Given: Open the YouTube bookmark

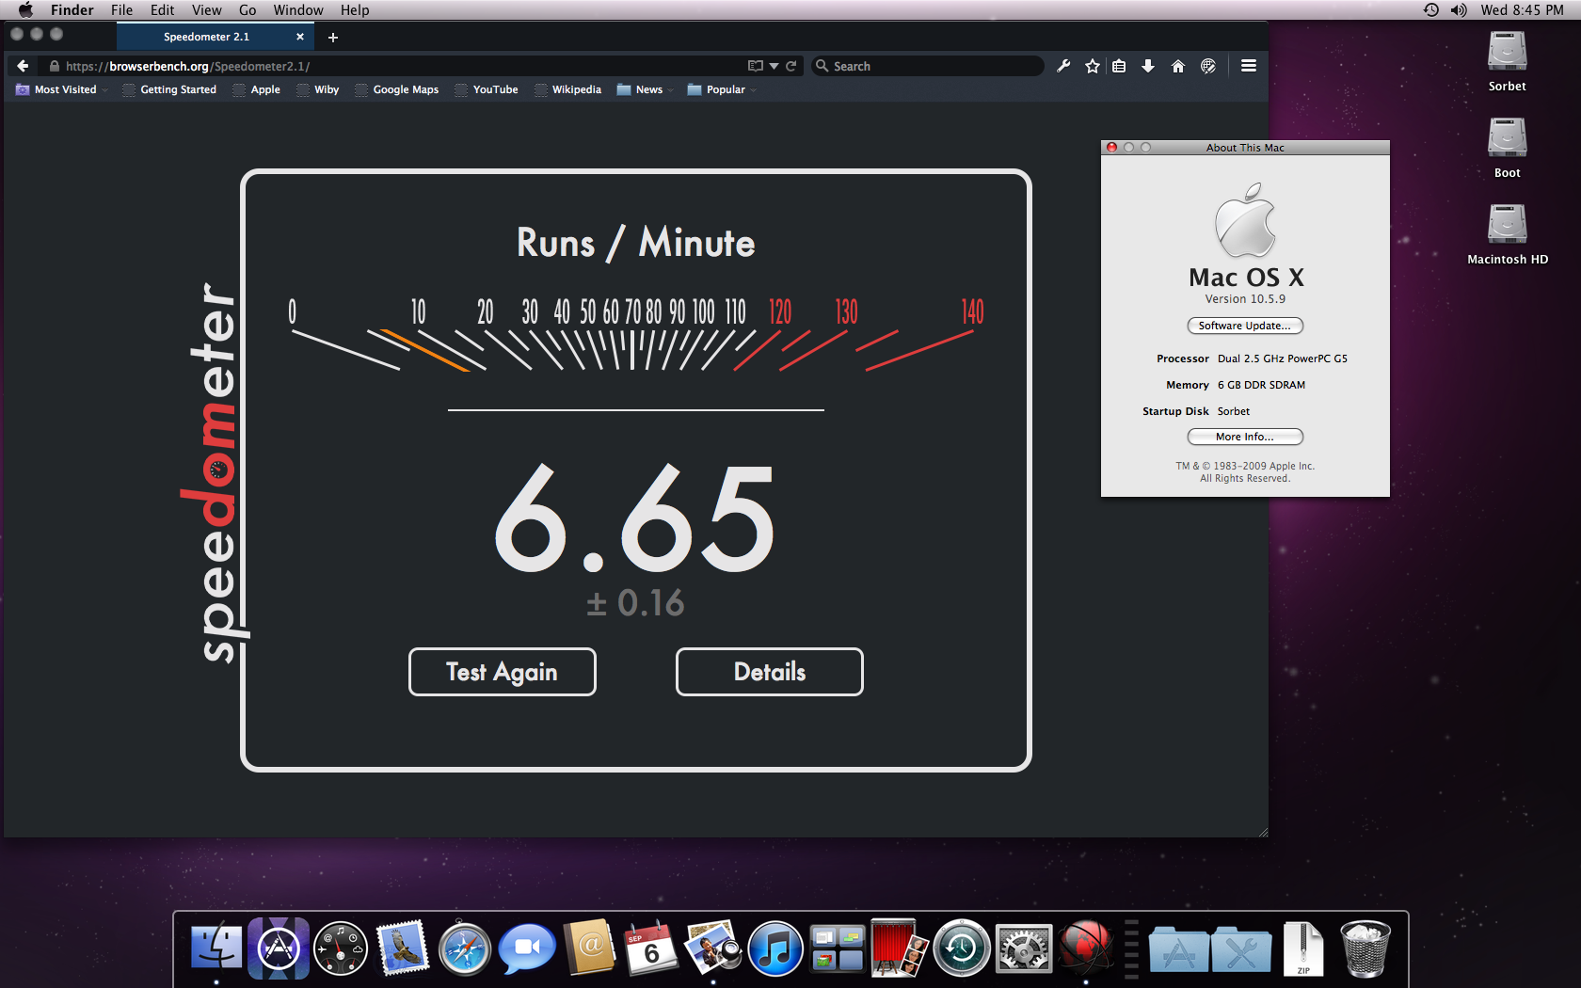Looking at the screenshot, I should point(487,89).
